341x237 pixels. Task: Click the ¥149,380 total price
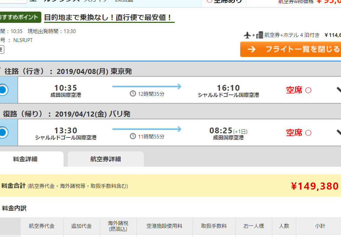(314, 186)
